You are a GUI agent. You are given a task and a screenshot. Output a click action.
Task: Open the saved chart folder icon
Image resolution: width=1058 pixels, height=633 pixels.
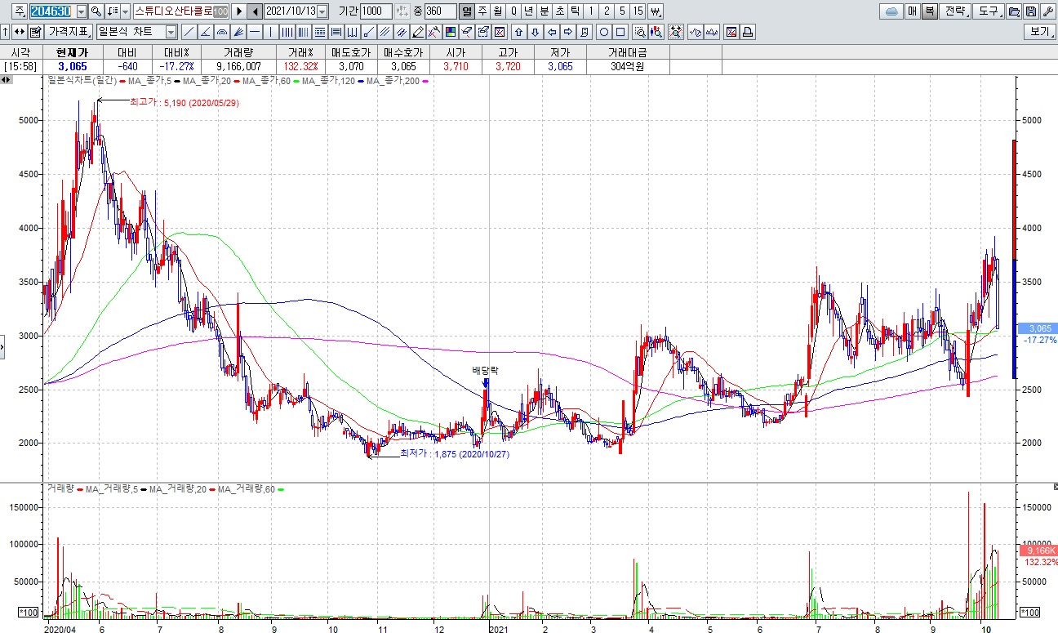click(1013, 11)
